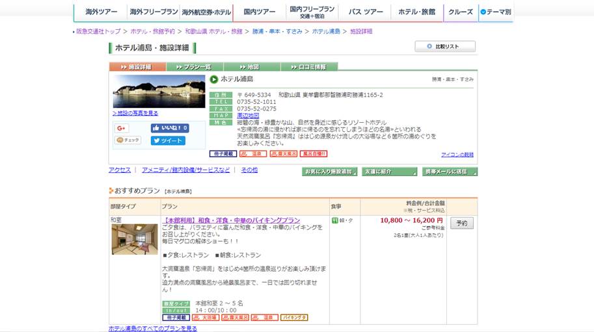Image resolution: width=594 pixels, height=332 pixels.
Task: Click the Twitter ツイート button
Action: pyautogui.click(x=168, y=141)
